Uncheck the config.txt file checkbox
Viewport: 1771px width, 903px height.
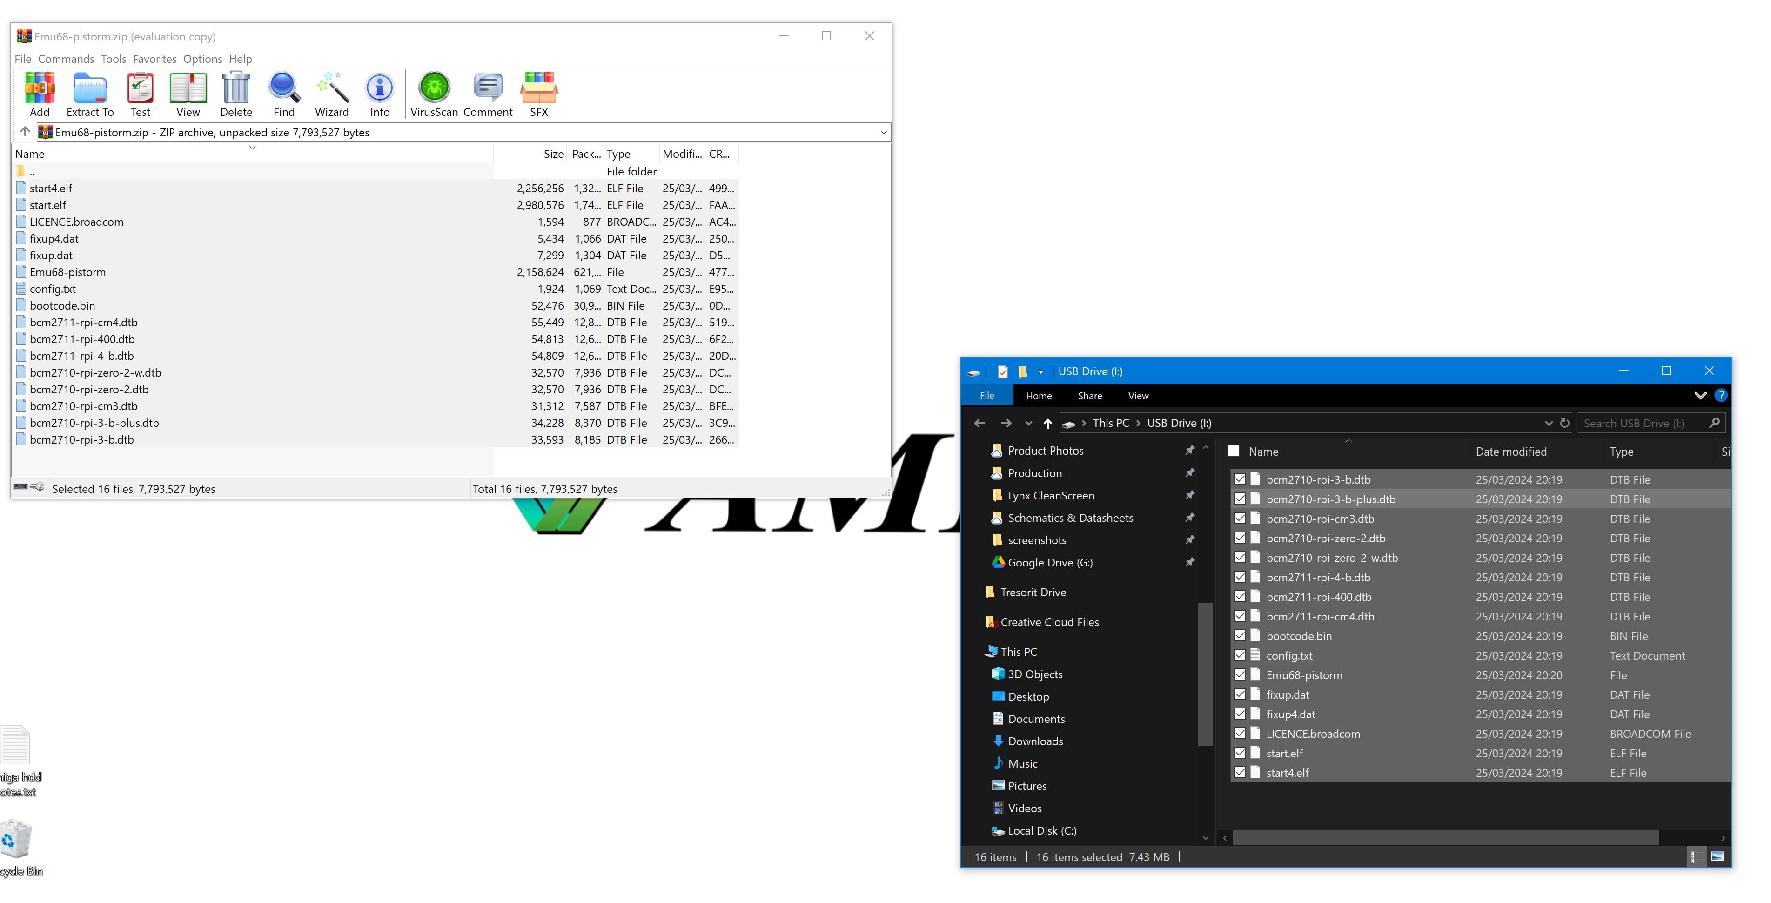(x=1240, y=655)
